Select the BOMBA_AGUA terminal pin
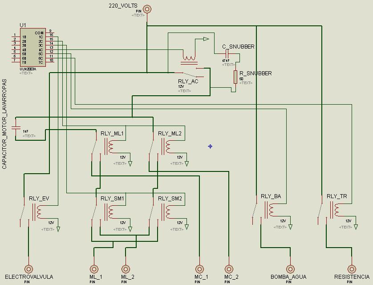The image size is (373, 285). [x=290, y=269]
